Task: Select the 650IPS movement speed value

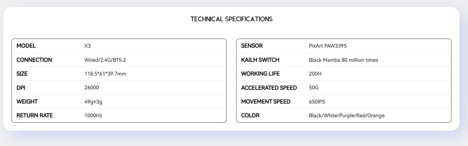Action: click(317, 102)
